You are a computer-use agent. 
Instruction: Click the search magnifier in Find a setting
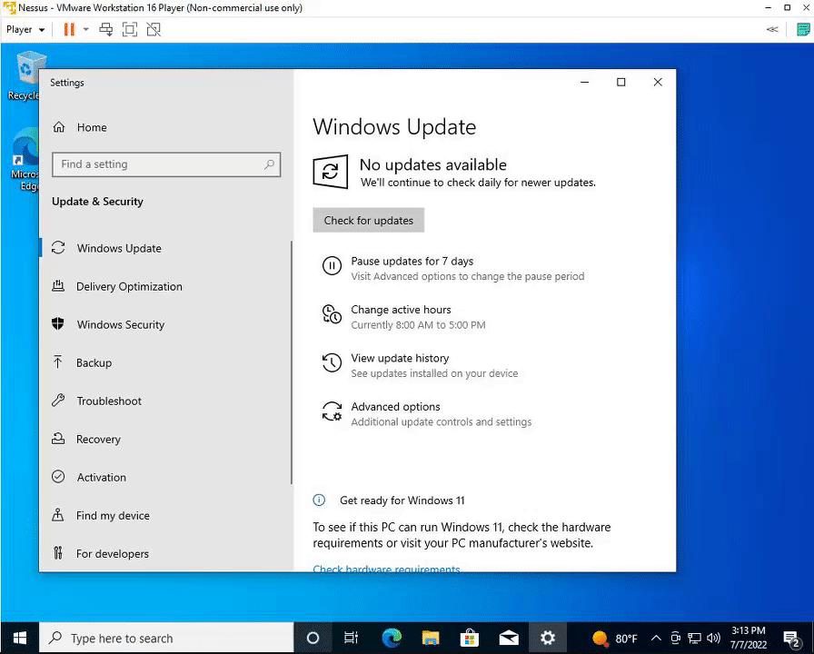click(270, 164)
